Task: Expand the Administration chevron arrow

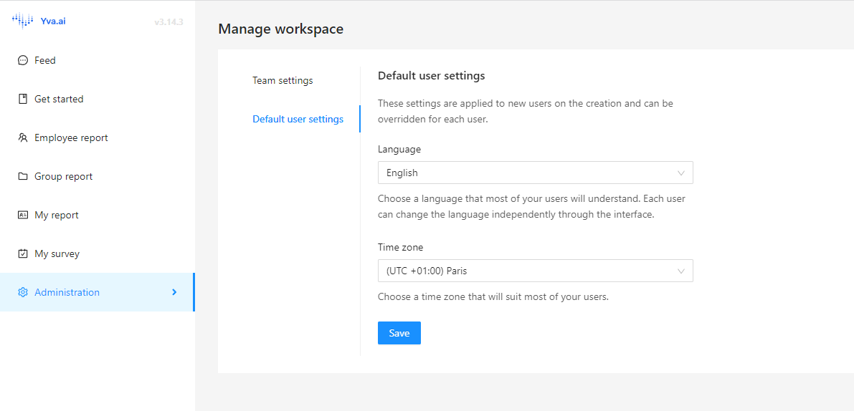Action: point(174,292)
